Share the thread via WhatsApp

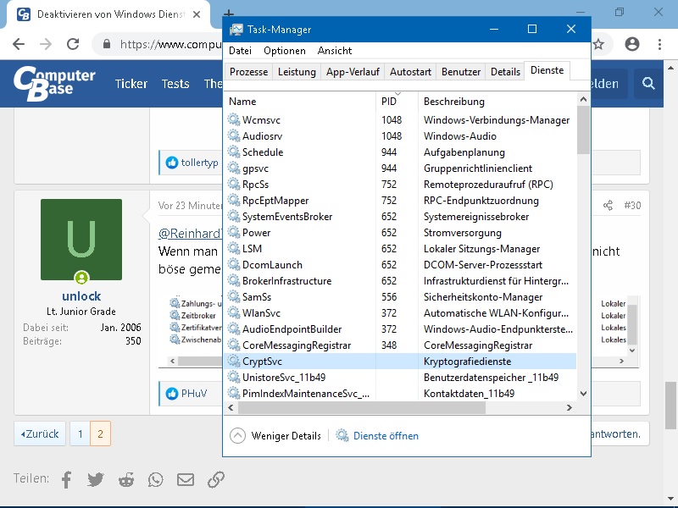pyautogui.click(x=156, y=479)
